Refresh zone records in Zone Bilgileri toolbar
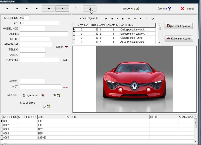201x145 pixels. click(x=153, y=19)
